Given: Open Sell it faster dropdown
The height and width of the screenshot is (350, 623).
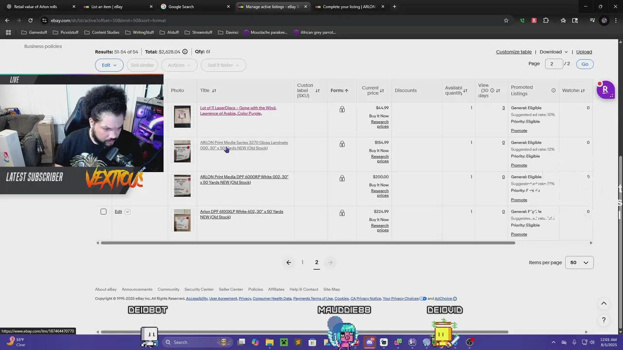Looking at the screenshot, I should [223, 65].
